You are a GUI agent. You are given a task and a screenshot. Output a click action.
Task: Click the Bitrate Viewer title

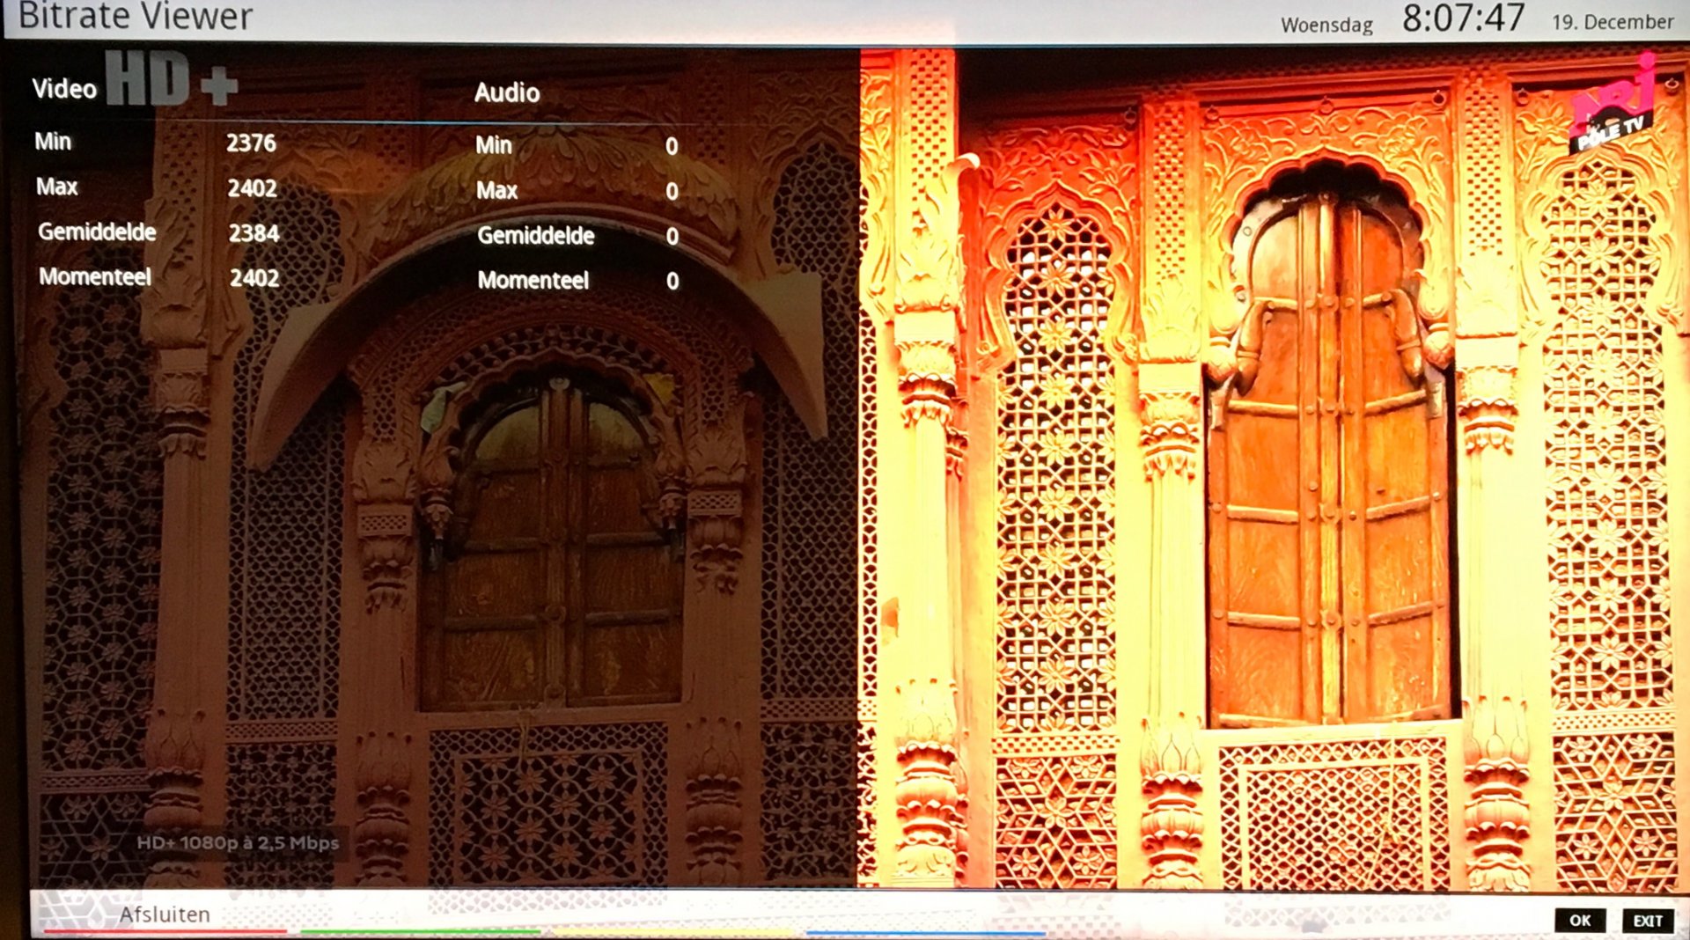point(136,16)
